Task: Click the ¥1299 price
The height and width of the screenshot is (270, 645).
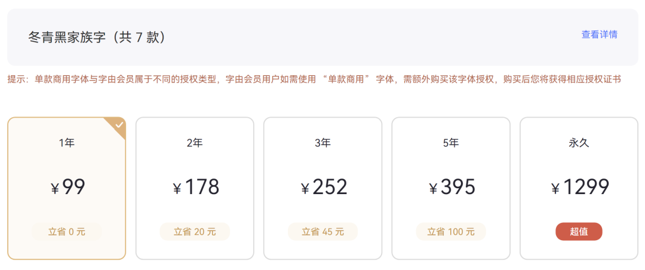Action: (580, 188)
